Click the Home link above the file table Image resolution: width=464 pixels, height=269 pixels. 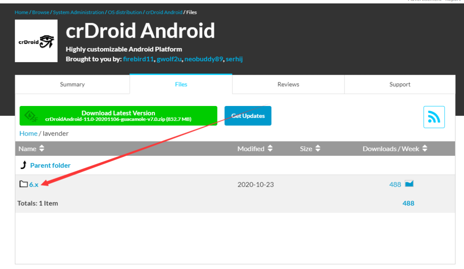(x=28, y=133)
